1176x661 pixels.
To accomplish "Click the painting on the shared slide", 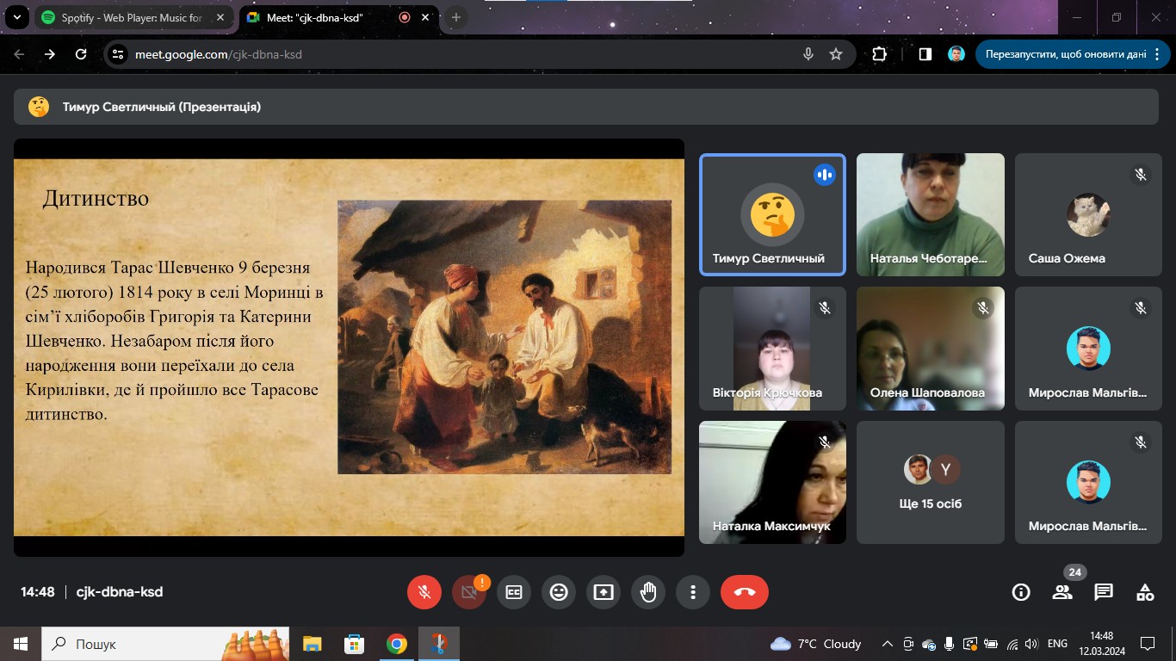I will (504, 337).
